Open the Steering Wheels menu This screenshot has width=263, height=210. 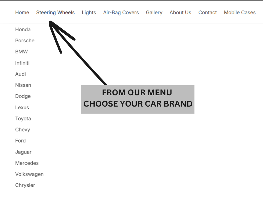[55, 12]
